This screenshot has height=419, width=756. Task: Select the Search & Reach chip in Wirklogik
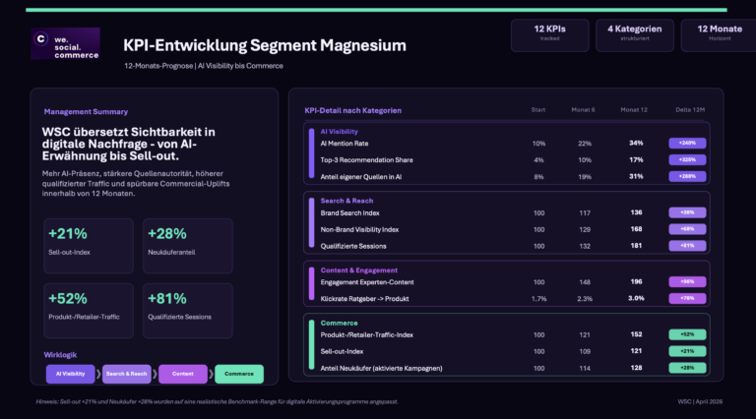coord(126,374)
